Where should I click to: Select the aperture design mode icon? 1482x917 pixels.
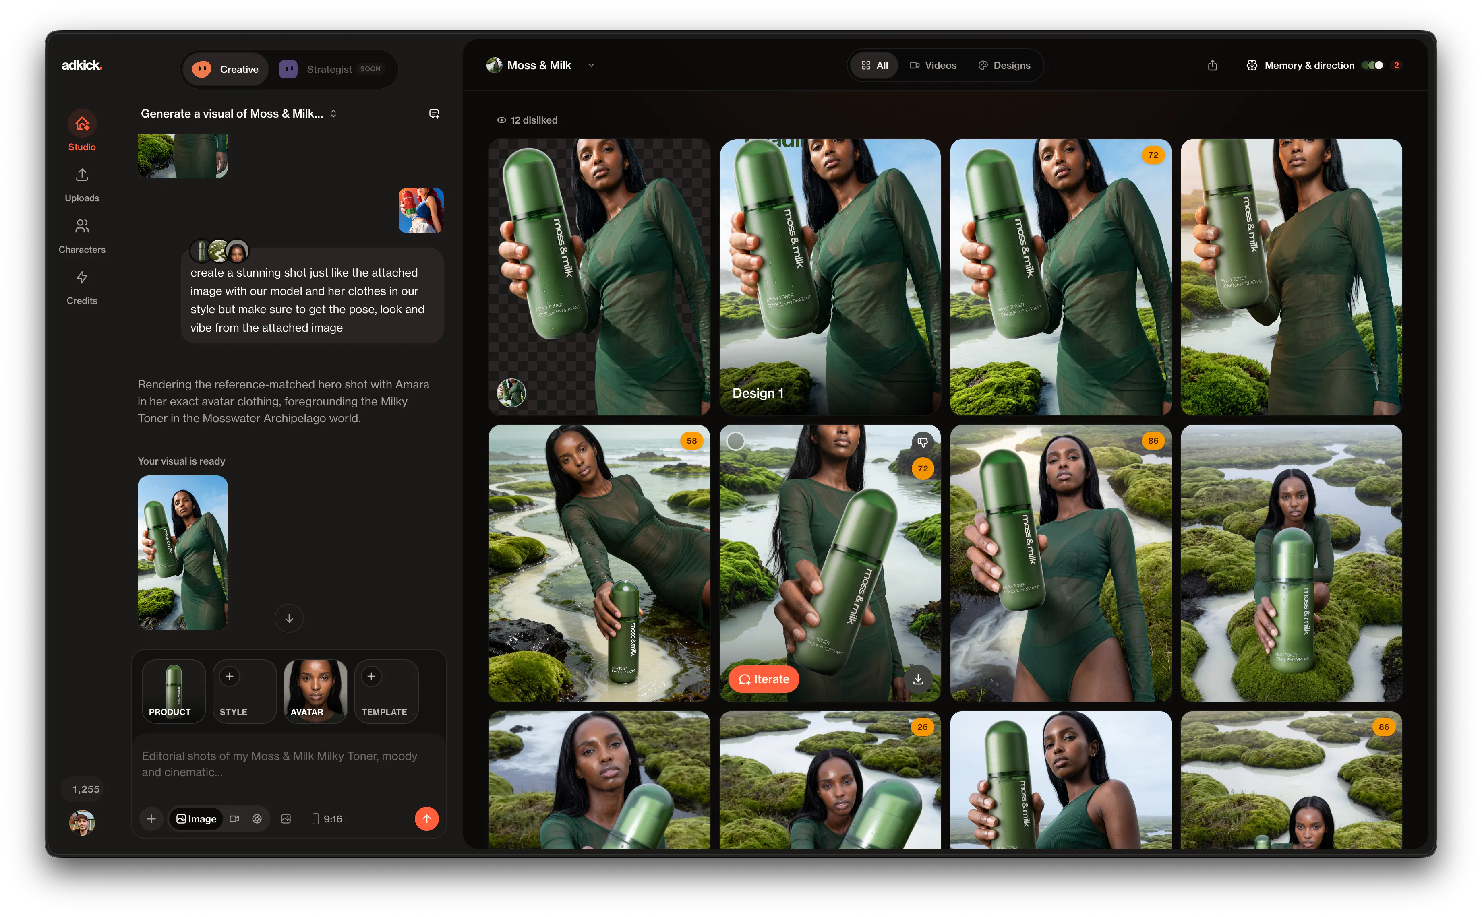coord(257,819)
